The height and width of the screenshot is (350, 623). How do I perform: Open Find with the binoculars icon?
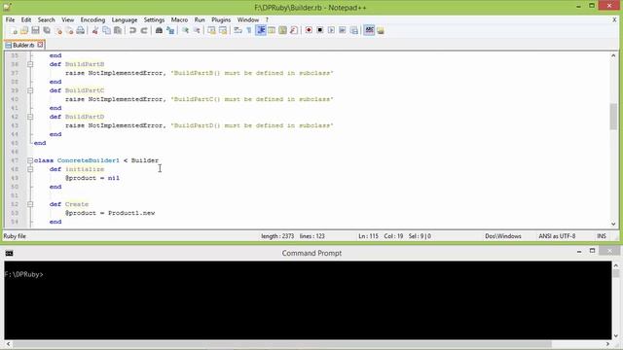(x=159, y=30)
